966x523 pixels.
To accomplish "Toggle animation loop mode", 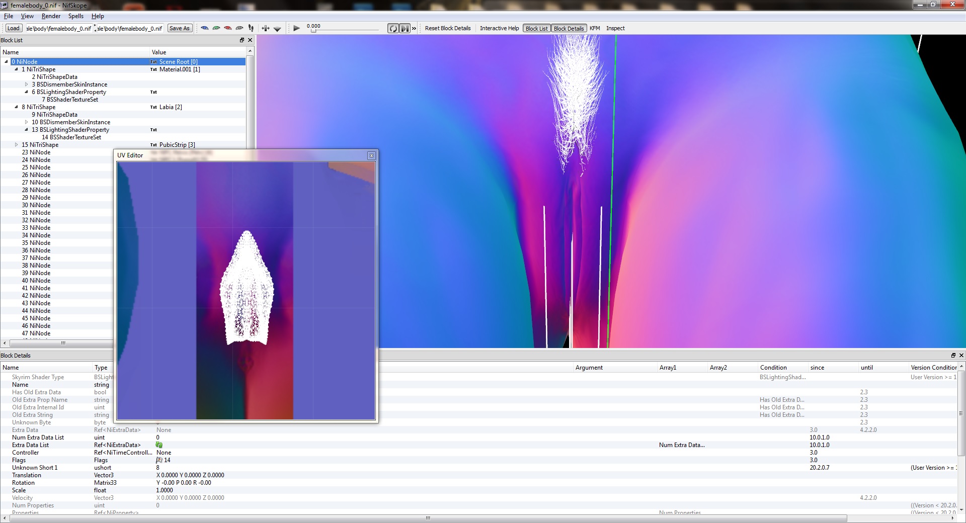I will click(393, 29).
